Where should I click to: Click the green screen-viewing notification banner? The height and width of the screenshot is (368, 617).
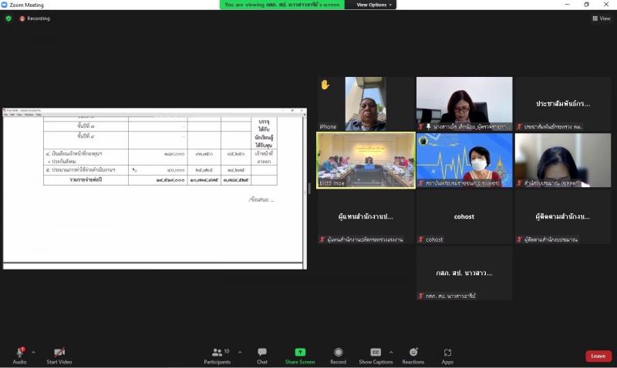[282, 5]
